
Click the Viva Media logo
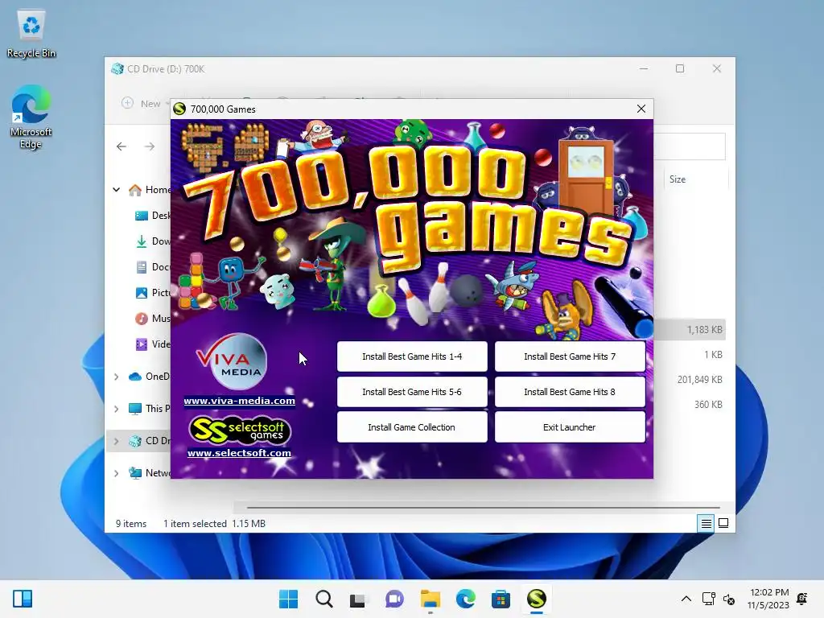coord(233,361)
